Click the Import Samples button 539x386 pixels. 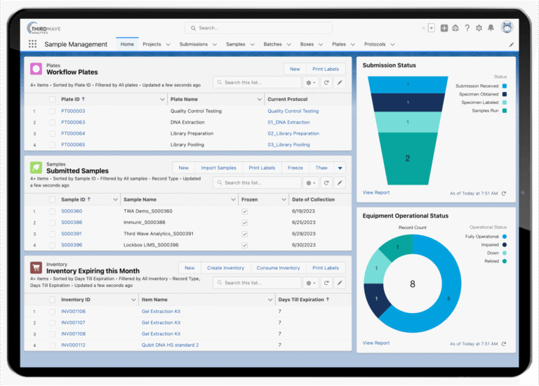tap(219, 168)
